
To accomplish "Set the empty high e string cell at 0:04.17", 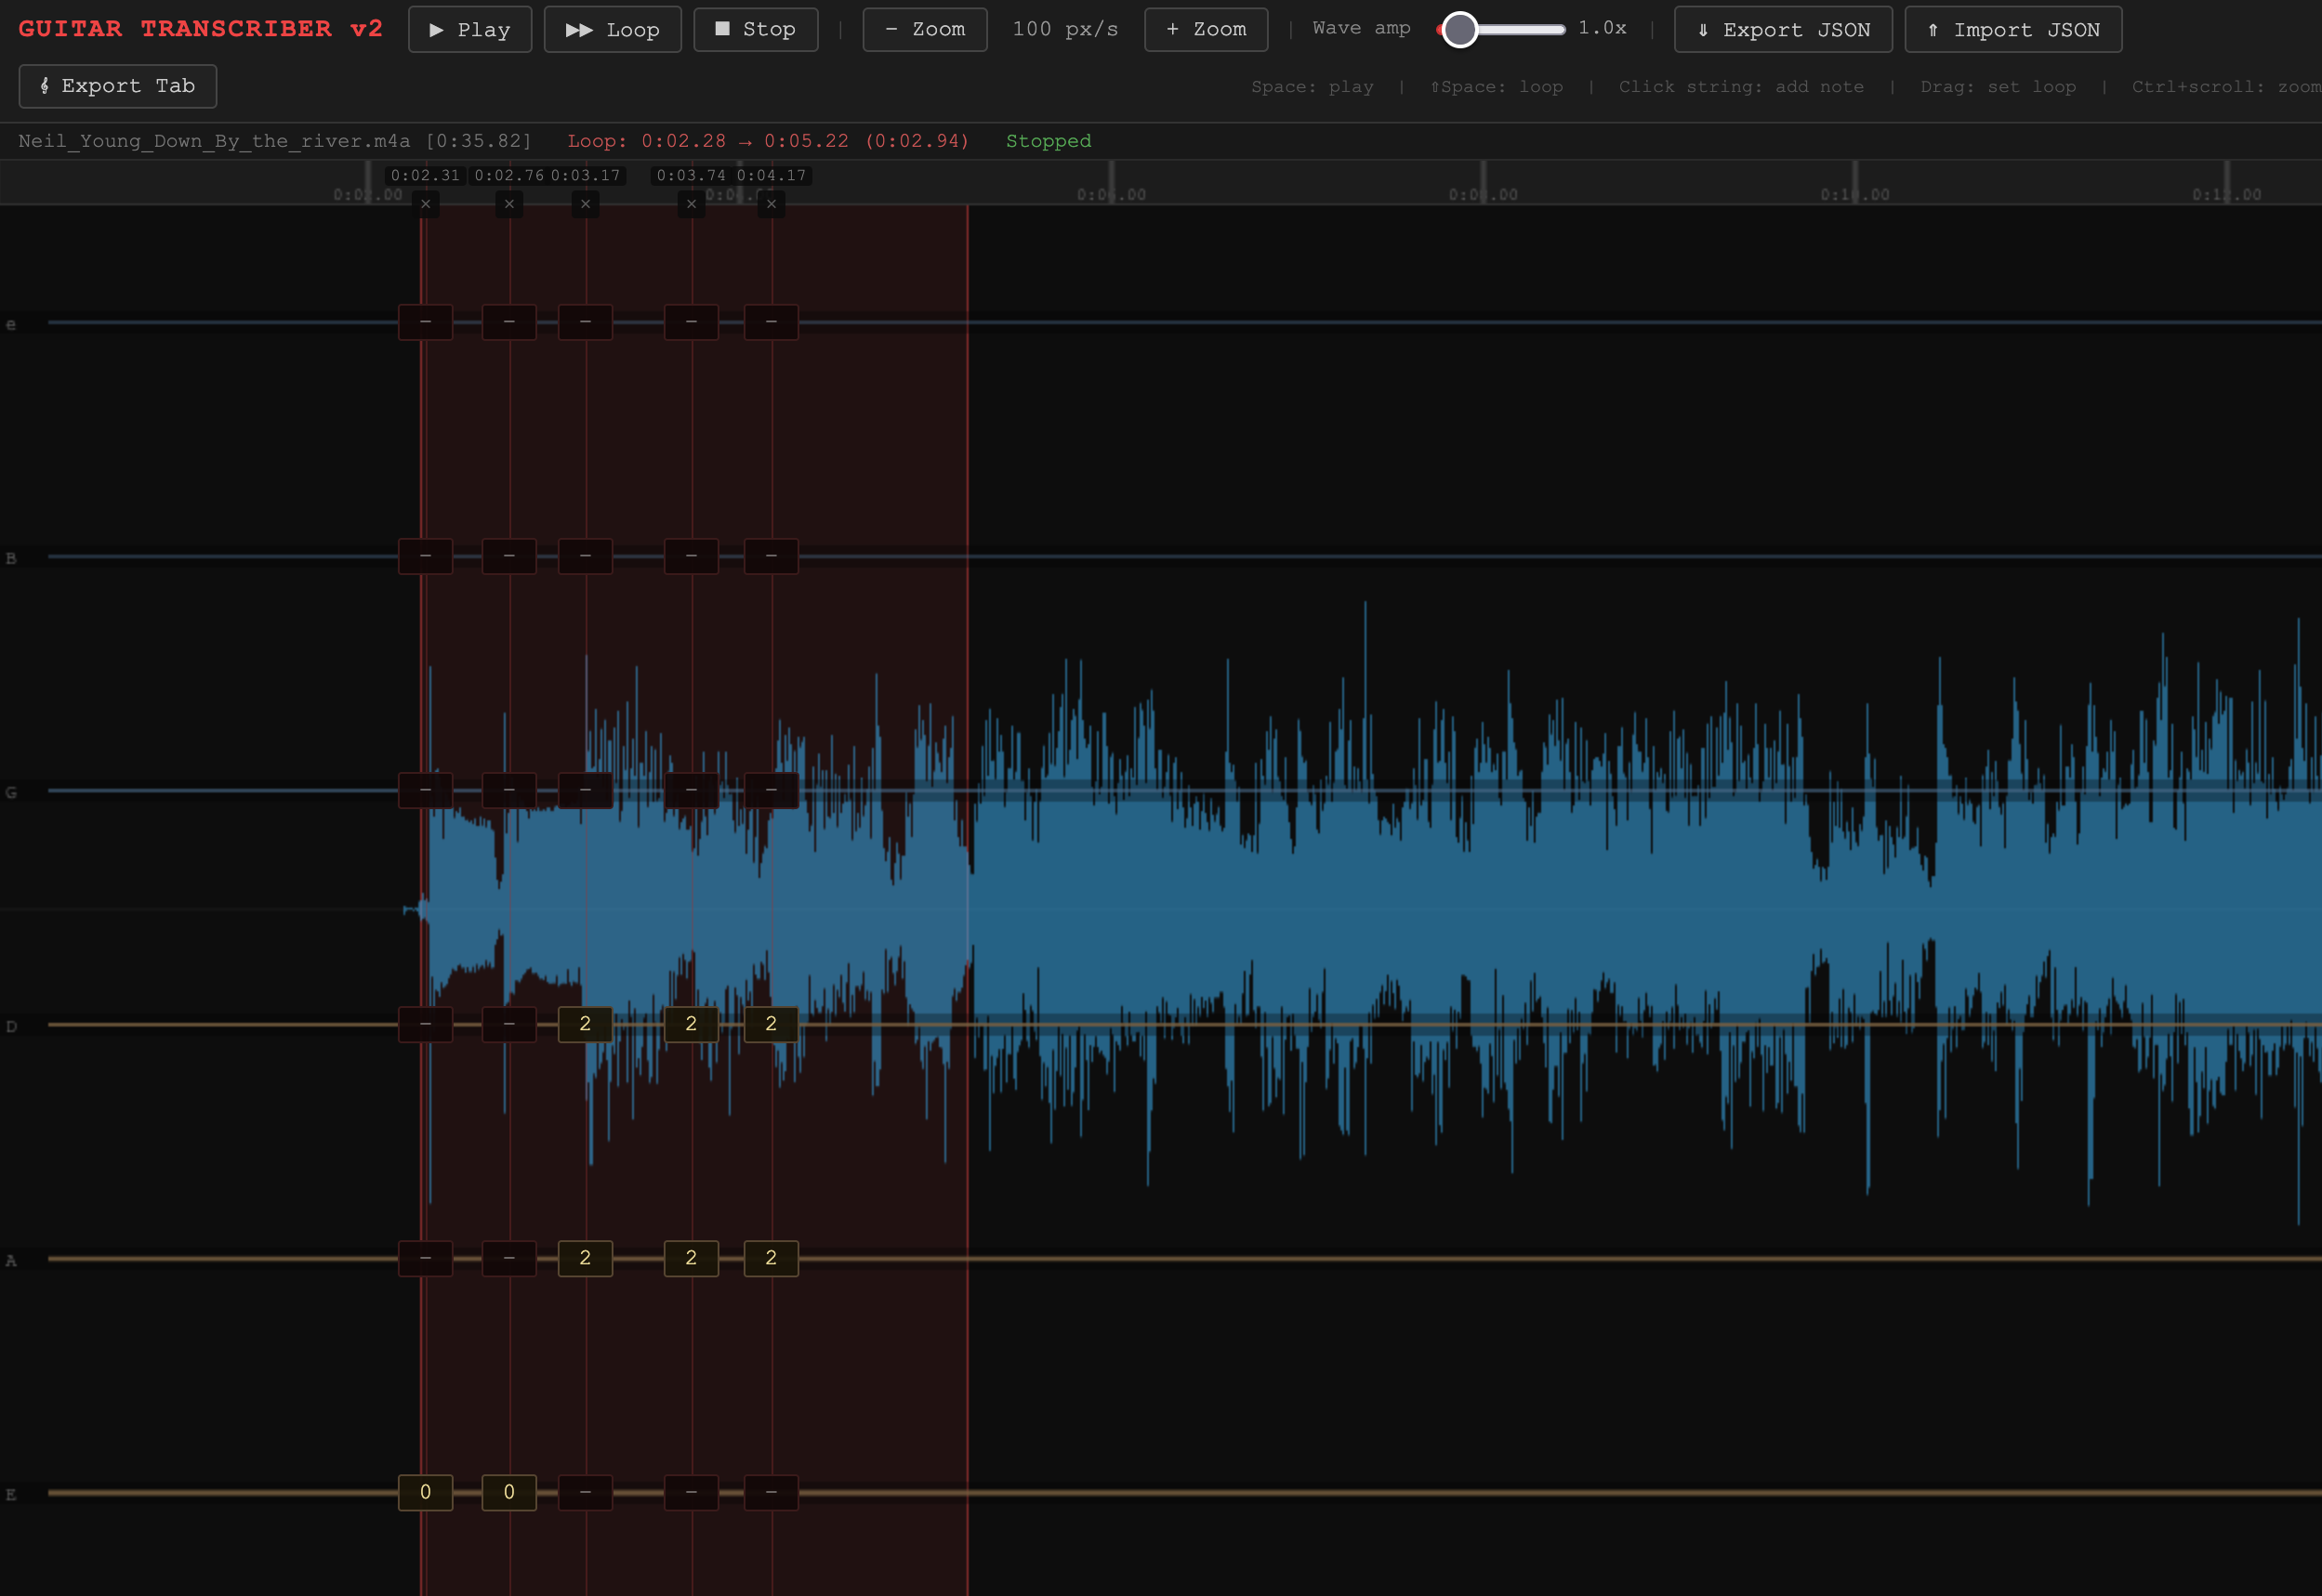I will coord(772,322).
